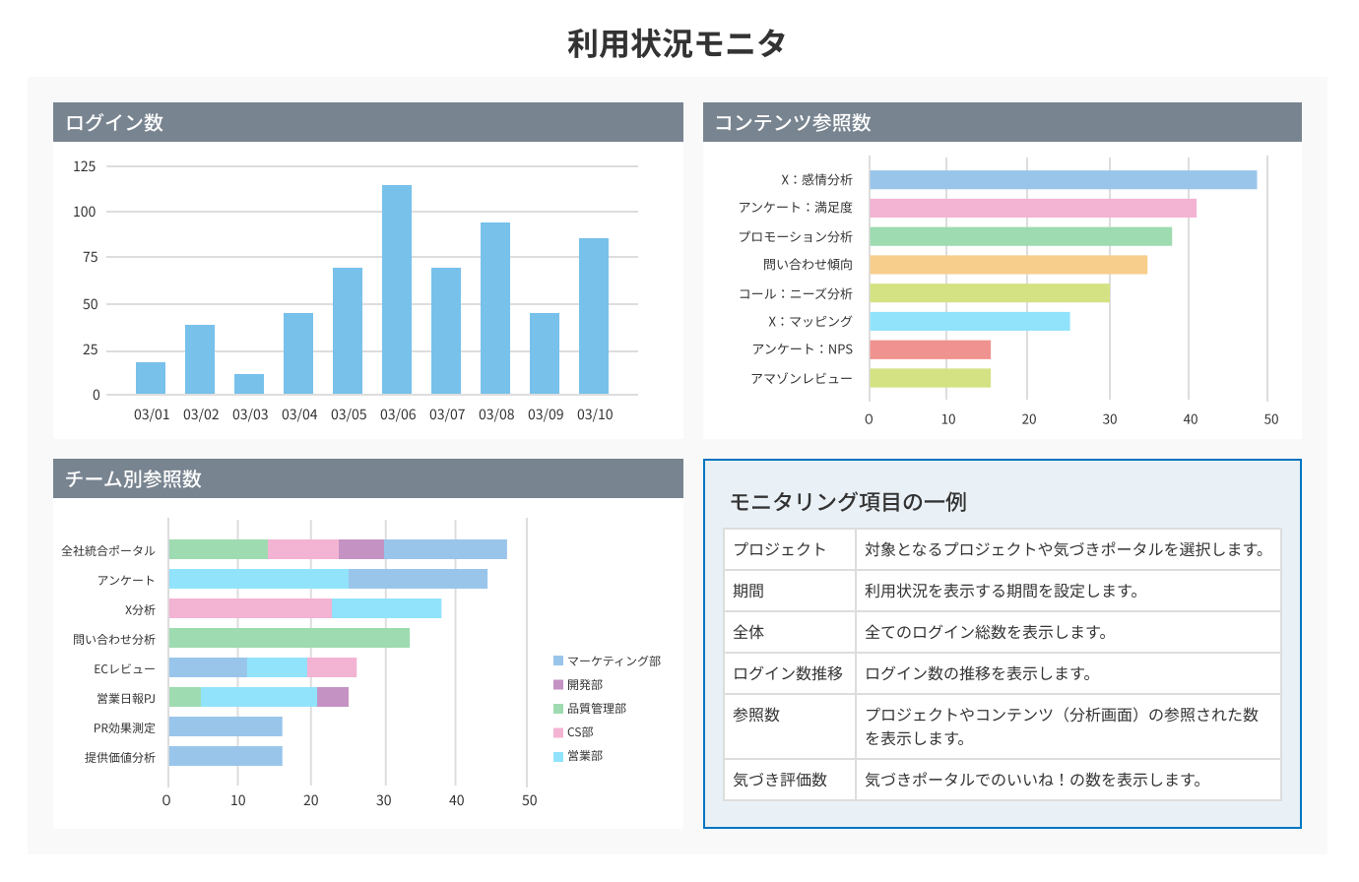1359x882 pixels.
Task: Click the ECレビュー row label
Action: point(125,668)
